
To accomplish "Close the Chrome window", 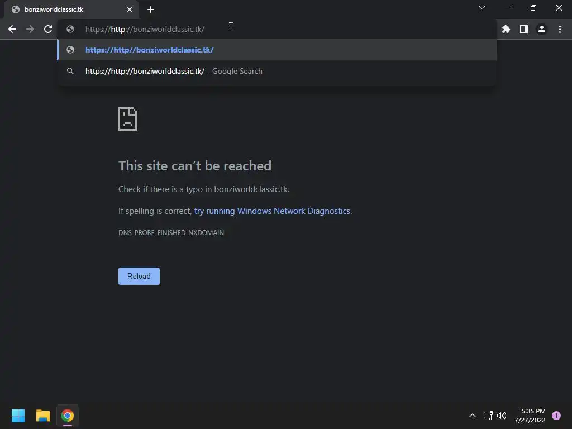I will [x=559, y=8].
